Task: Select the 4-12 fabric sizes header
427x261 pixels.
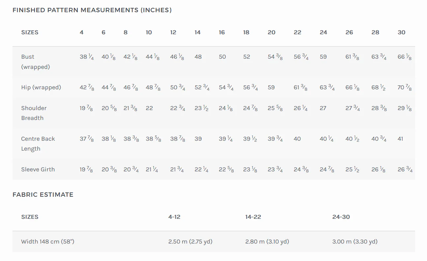Action: [x=174, y=217]
